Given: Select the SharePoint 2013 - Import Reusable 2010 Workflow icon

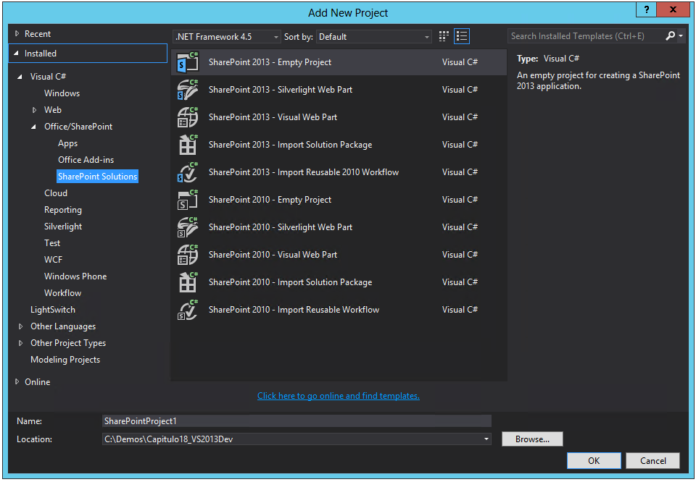Looking at the screenshot, I should pos(188,172).
